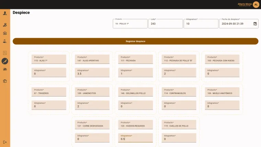
Task: Open the worker icon in sidebar
Action: 5,41
